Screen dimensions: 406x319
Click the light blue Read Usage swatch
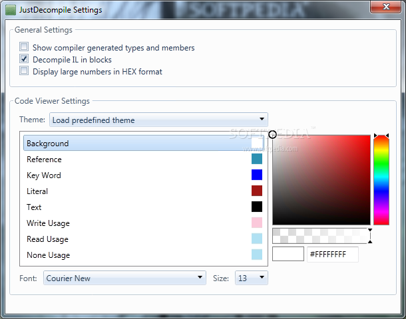pos(257,239)
